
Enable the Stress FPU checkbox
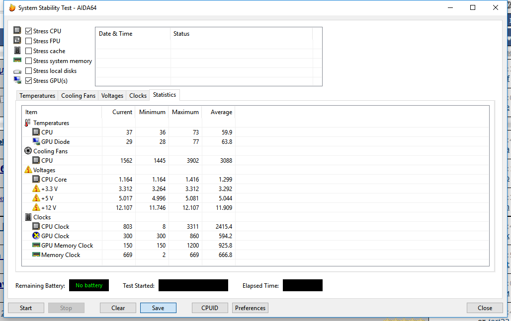coord(29,41)
